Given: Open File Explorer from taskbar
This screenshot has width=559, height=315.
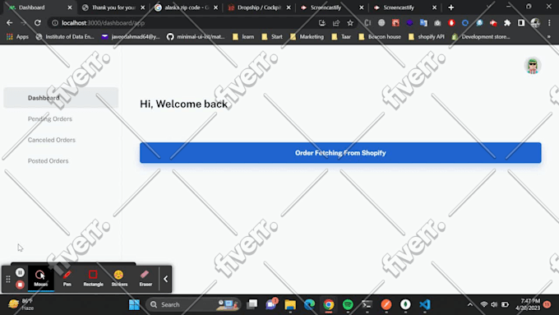Looking at the screenshot, I should click(x=290, y=304).
